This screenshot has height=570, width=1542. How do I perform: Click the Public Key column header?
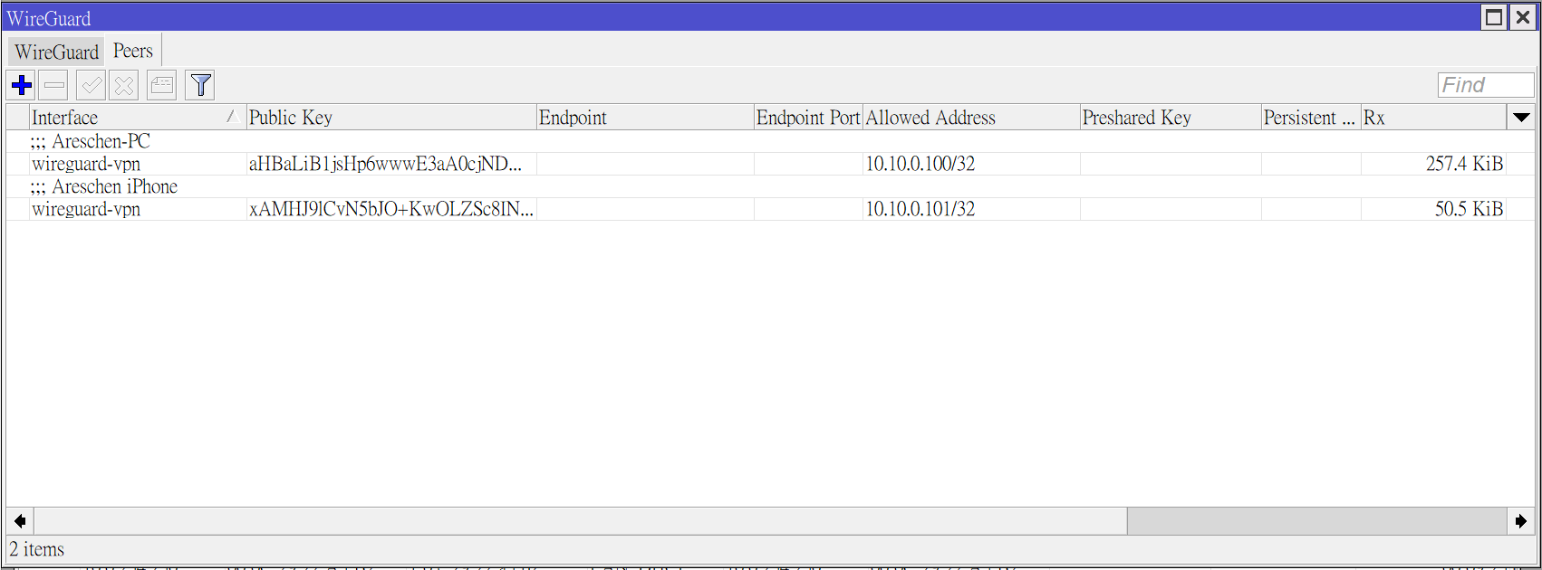[390, 118]
